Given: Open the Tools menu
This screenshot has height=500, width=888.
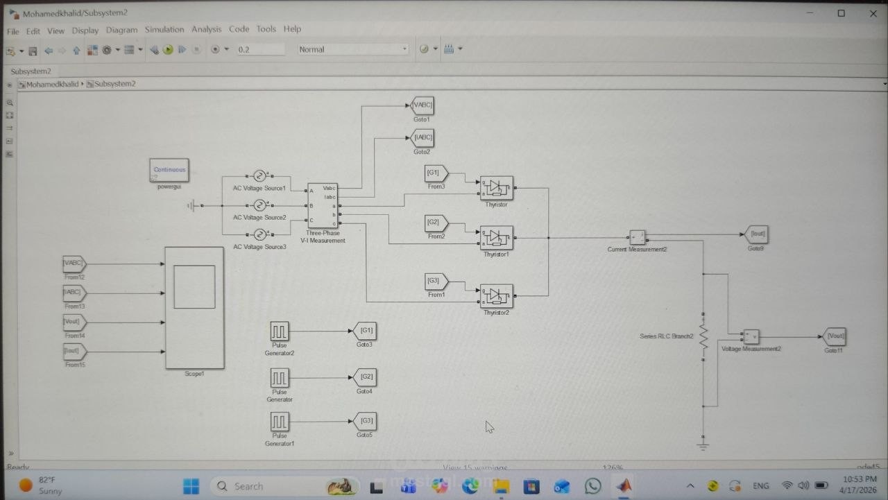Looking at the screenshot, I should (x=266, y=29).
